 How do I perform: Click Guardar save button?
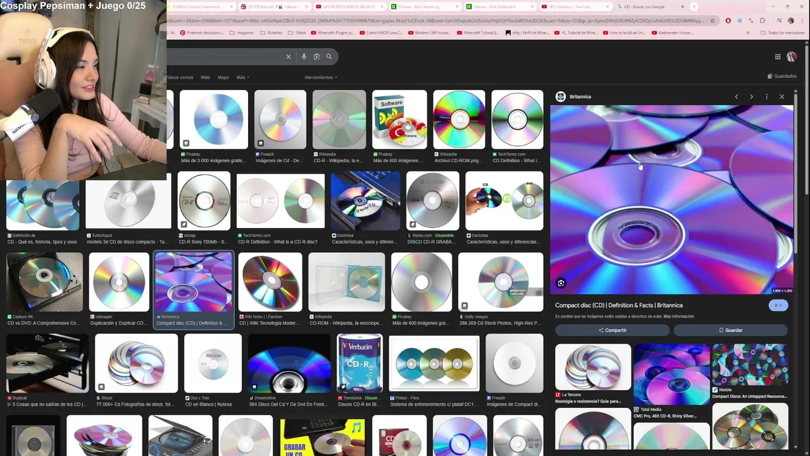pos(730,330)
